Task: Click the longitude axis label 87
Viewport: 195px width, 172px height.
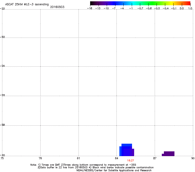Action: pos(155,159)
